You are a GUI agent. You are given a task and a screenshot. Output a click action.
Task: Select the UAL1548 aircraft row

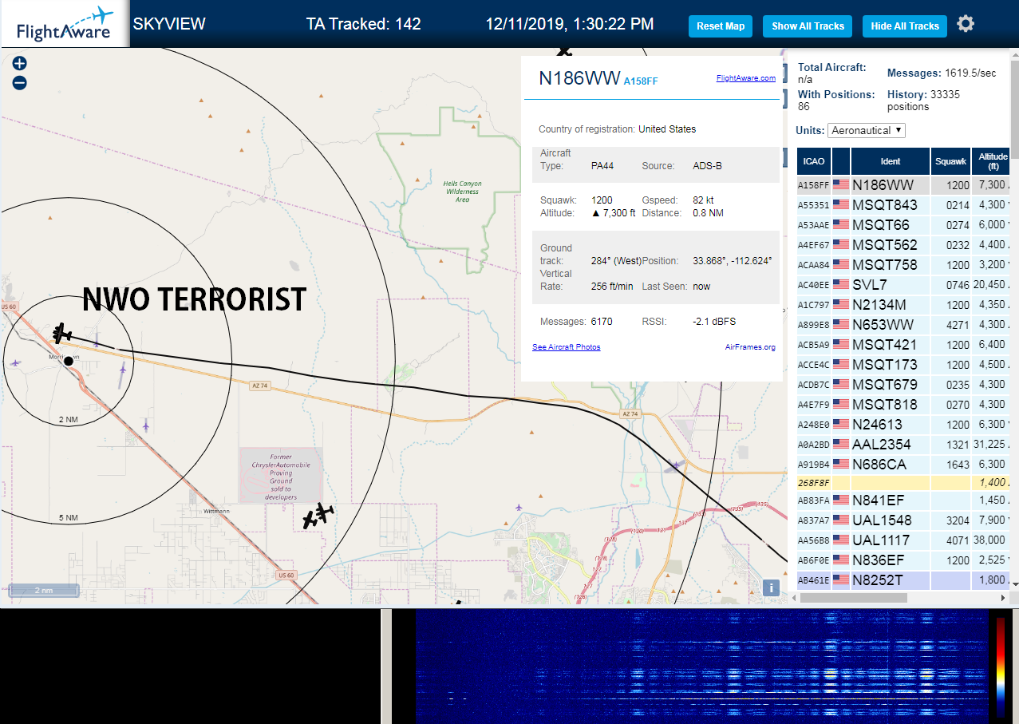click(x=904, y=520)
